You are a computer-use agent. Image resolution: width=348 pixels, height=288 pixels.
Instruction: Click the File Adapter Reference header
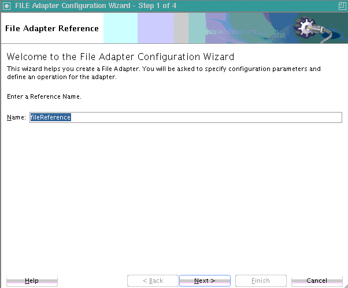pos(51,28)
